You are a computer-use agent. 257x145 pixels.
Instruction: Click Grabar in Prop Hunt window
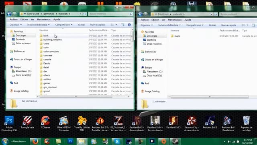click(x=212, y=25)
